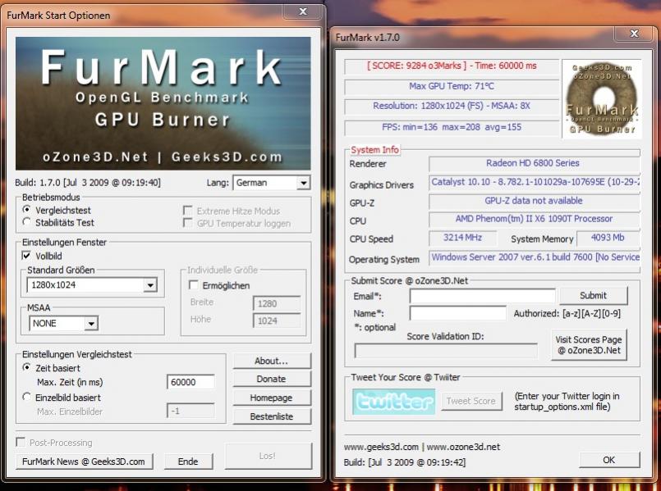
Task: Select the Stabilitäts Test radio button
Action: click(26, 221)
